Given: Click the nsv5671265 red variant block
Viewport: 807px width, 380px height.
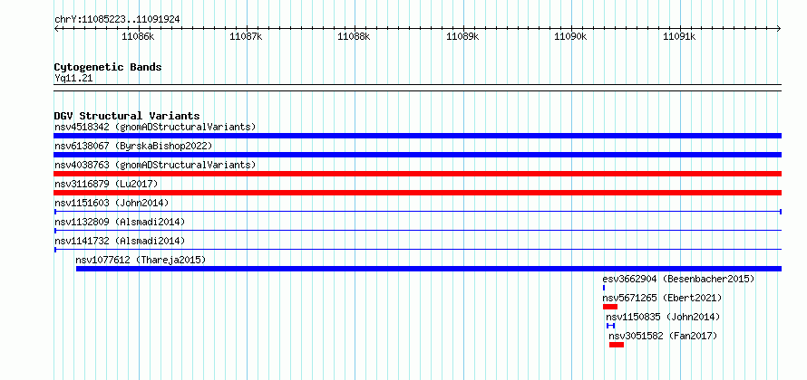Looking at the screenshot, I should coord(610,307).
